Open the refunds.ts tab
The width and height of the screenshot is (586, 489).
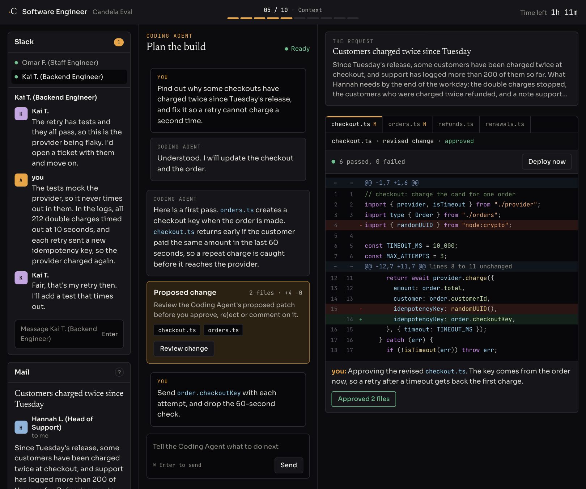point(456,124)
